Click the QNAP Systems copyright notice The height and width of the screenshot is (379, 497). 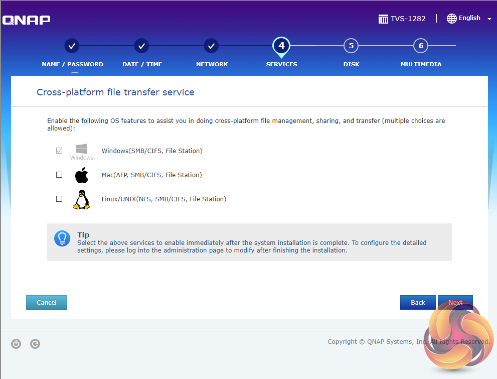[409, 341]
